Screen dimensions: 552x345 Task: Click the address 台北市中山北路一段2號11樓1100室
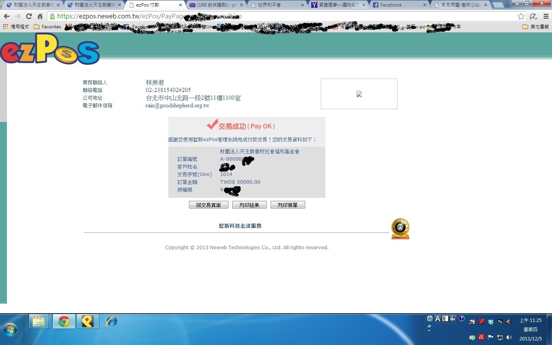[193, 98]
